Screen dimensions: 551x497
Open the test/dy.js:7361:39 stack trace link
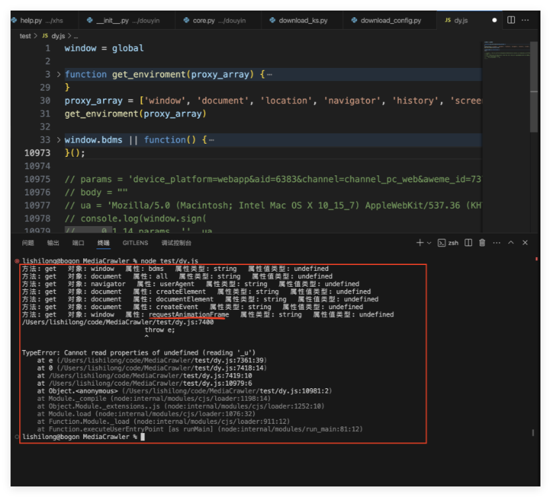click(x=230, y=361)
